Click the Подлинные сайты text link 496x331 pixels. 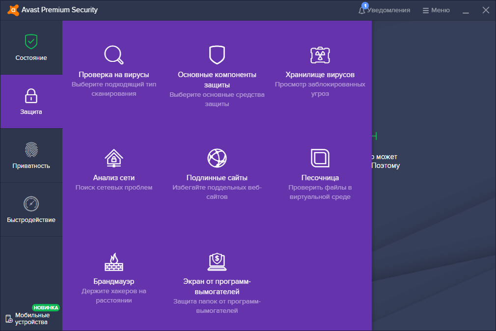coord(217,177)
